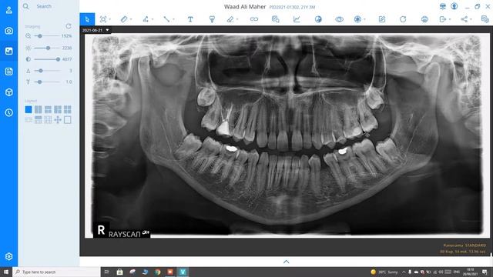Activate the region-of-interest capture tool
Viewport: 493px width, 277px height.
pos(103,19)
